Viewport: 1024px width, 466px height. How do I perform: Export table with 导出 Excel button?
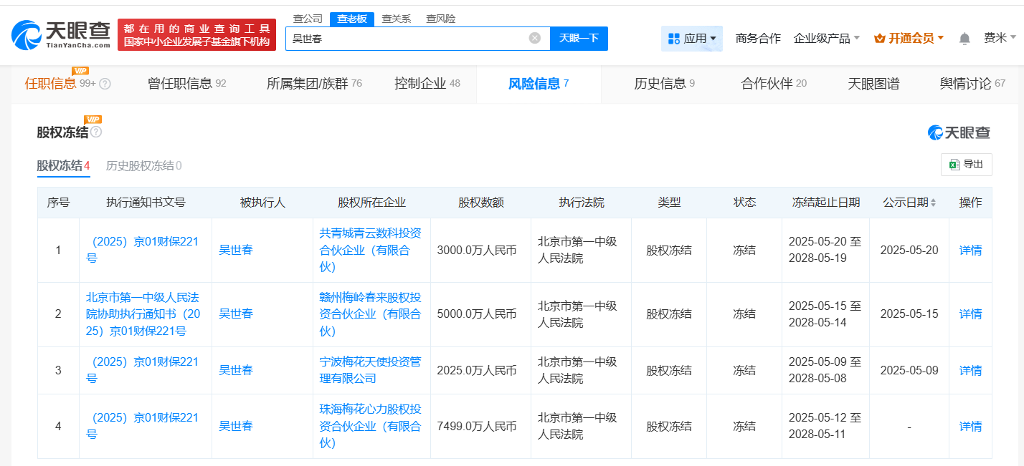(x=966, y=164)
